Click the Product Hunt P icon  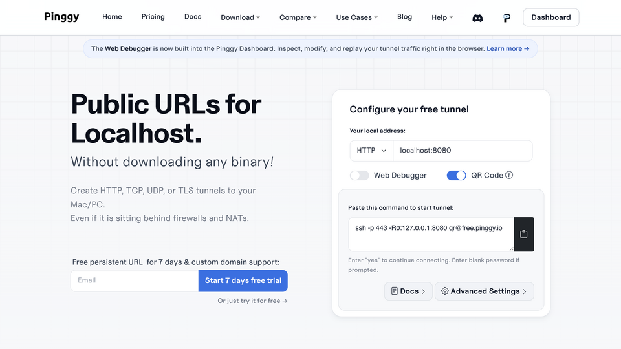pos(507,18)
